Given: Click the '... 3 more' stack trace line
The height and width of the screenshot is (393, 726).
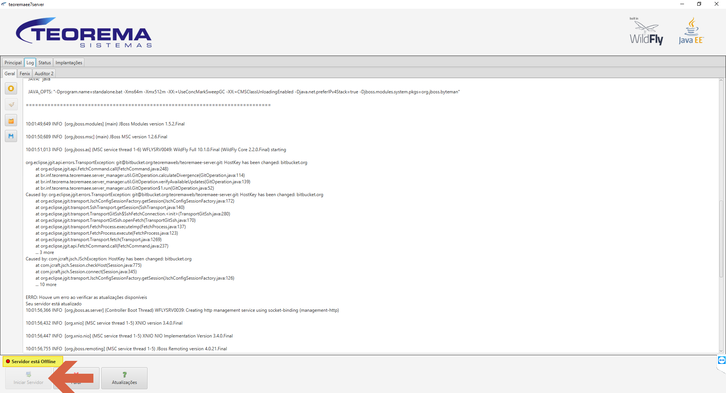Looking at the screenshot, I should click(45, 252).
